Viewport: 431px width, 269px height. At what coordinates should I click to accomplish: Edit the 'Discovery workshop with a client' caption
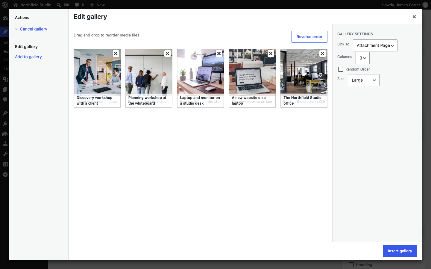pos(97,101)
